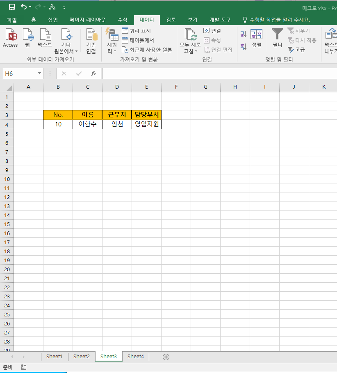Open the Sort (정렬) dialog

tap(257, 38)
